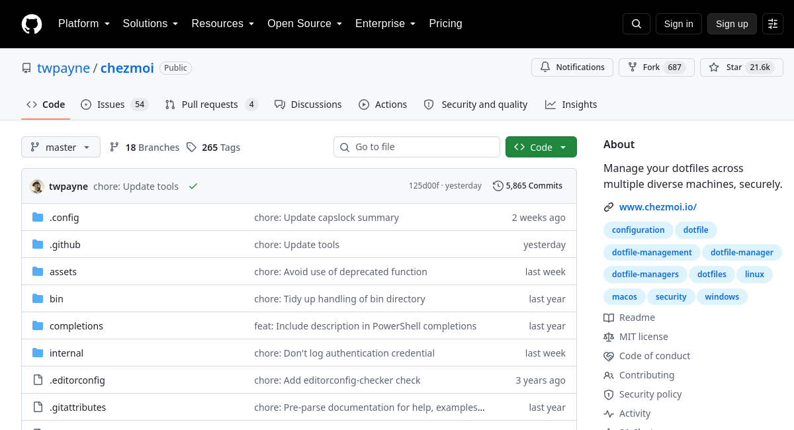Star the chezmoi repository

[x=742, y=67]
